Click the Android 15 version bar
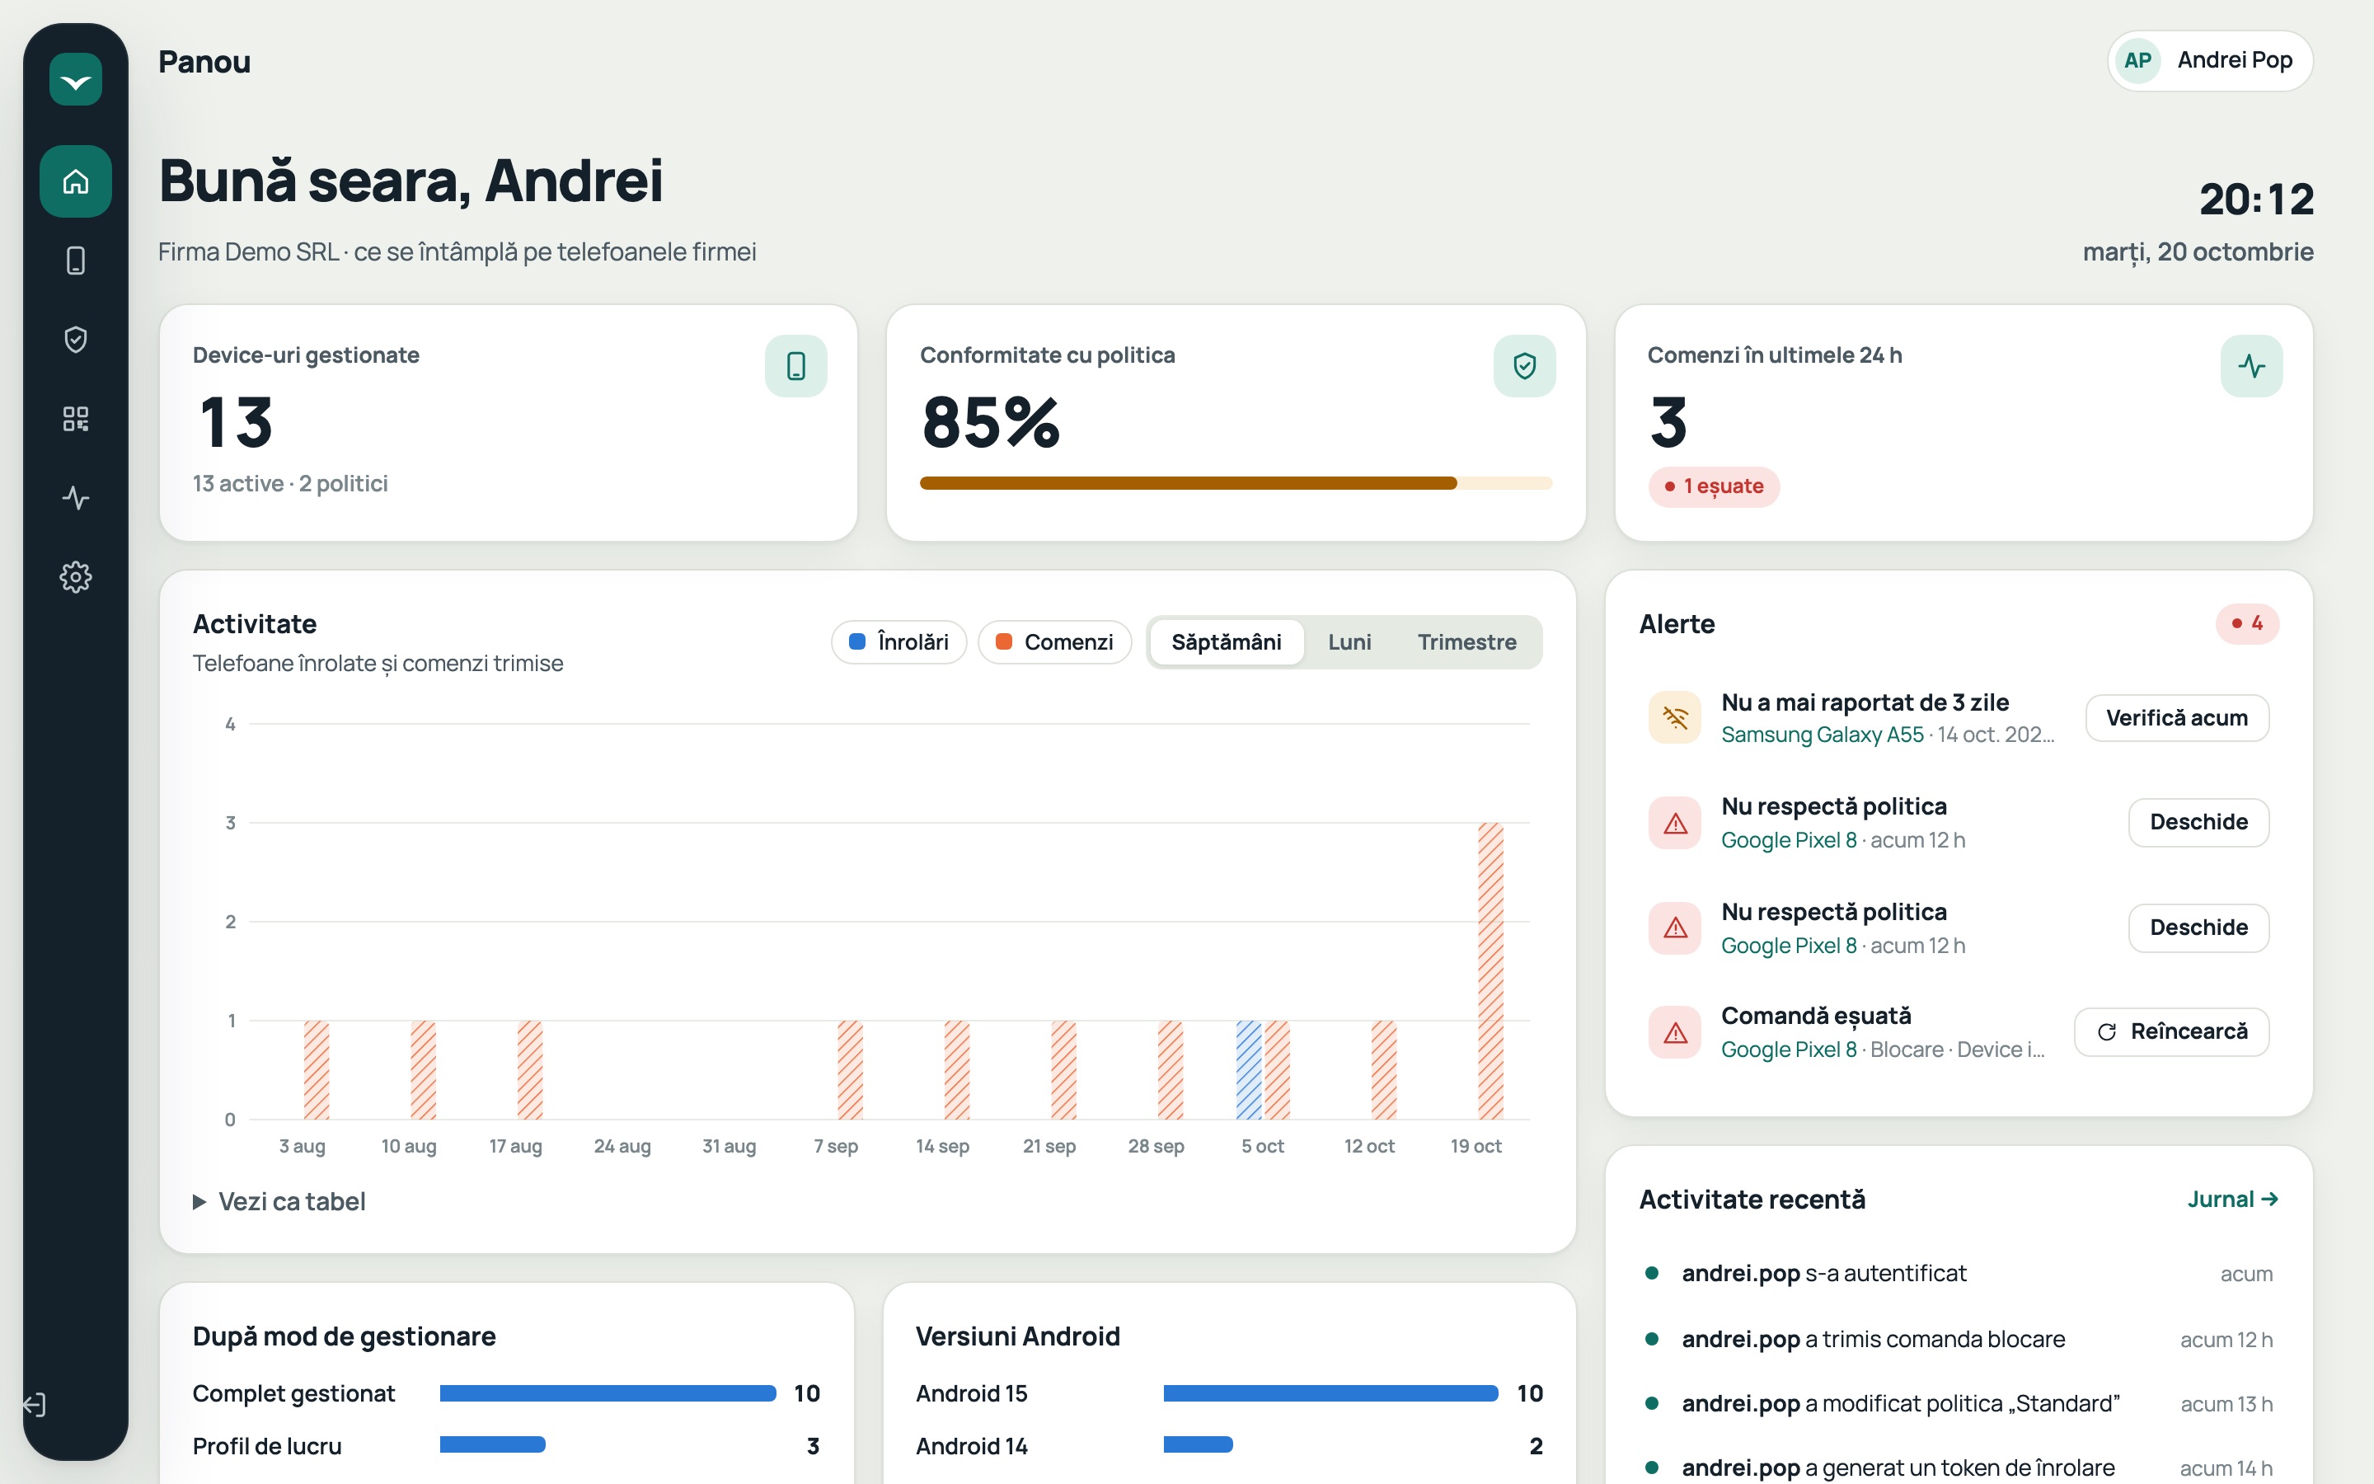The image size is (2374, 1484). [1330, 1393]
